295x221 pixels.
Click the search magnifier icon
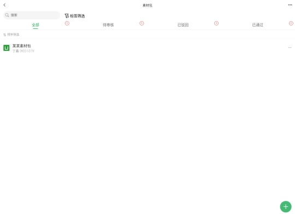pos(7,15)
